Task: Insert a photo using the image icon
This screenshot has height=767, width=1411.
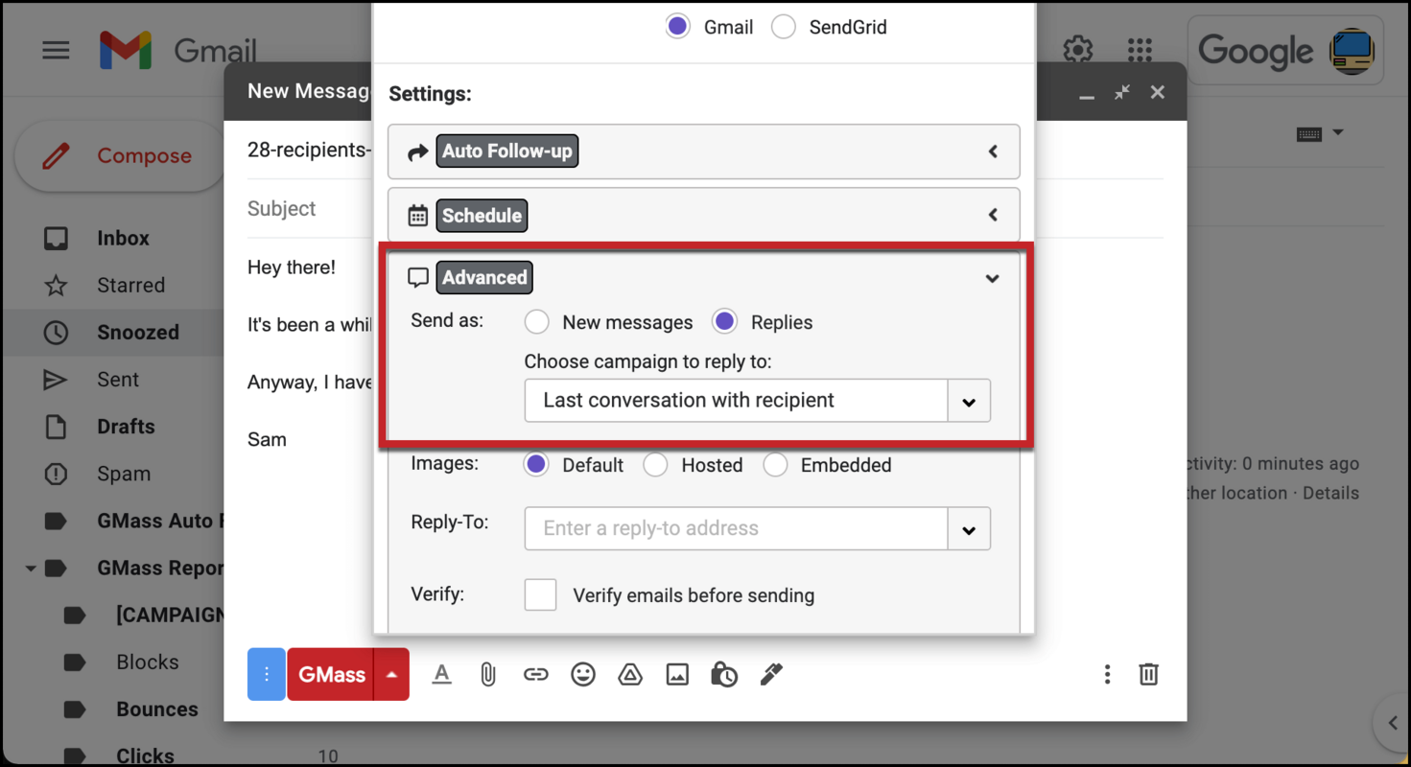Action: (x=677, y=674)
